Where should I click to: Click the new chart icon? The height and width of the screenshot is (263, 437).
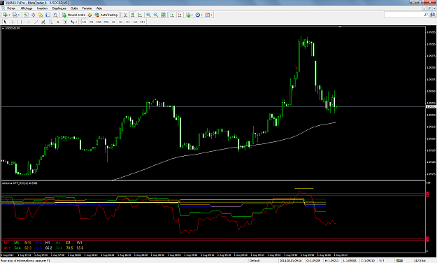pyautogui.click(x=6, y=15)
